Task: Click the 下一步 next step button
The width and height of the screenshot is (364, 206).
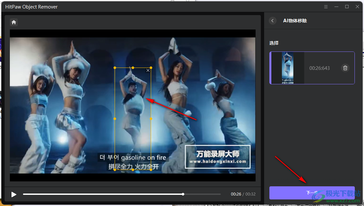Action: pyautogui.click(x=312, y=193)
